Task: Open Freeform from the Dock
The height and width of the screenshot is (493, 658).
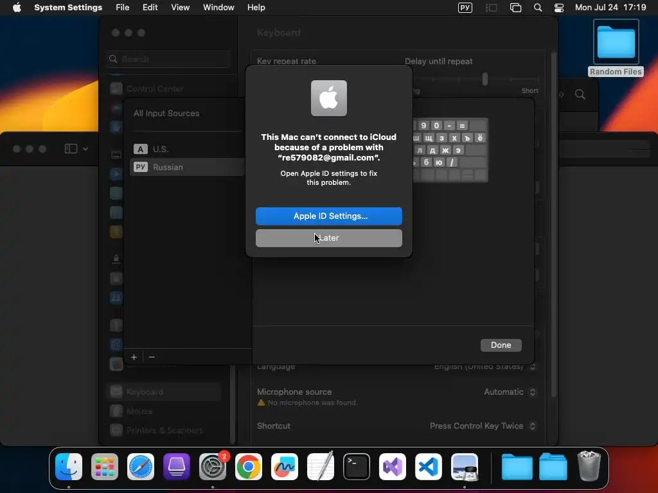Action: pyautogui.click(x=285, y=467)
